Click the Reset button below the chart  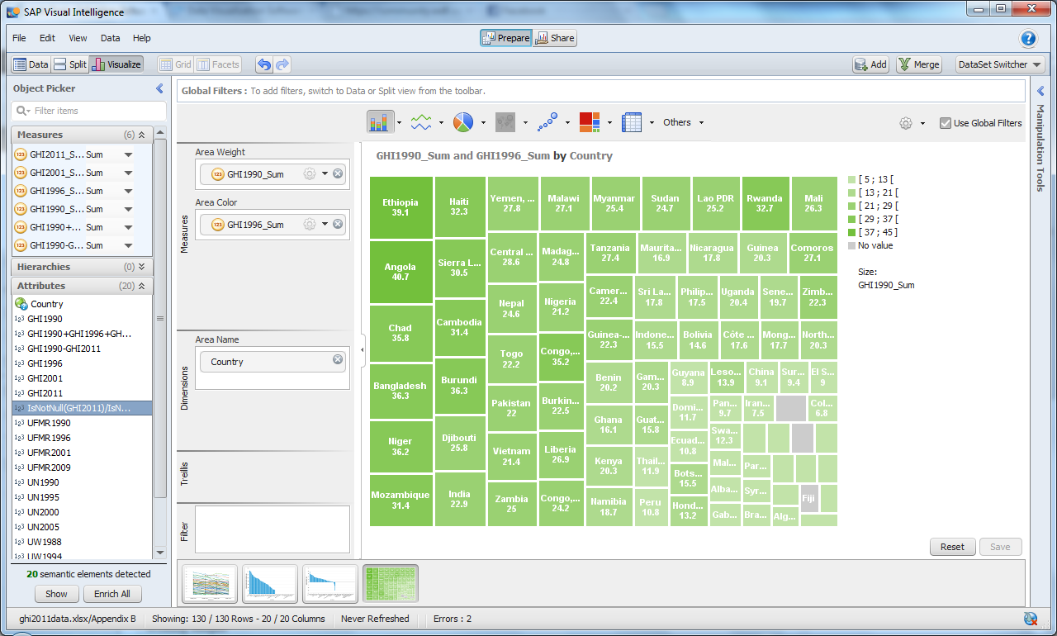[x=952, y=547]
